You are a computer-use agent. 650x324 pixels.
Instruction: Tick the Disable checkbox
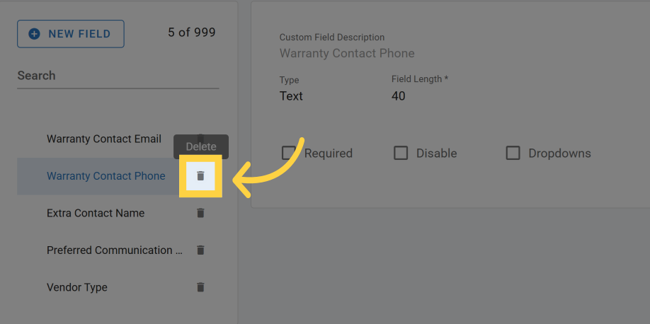(x=401, y=153)
